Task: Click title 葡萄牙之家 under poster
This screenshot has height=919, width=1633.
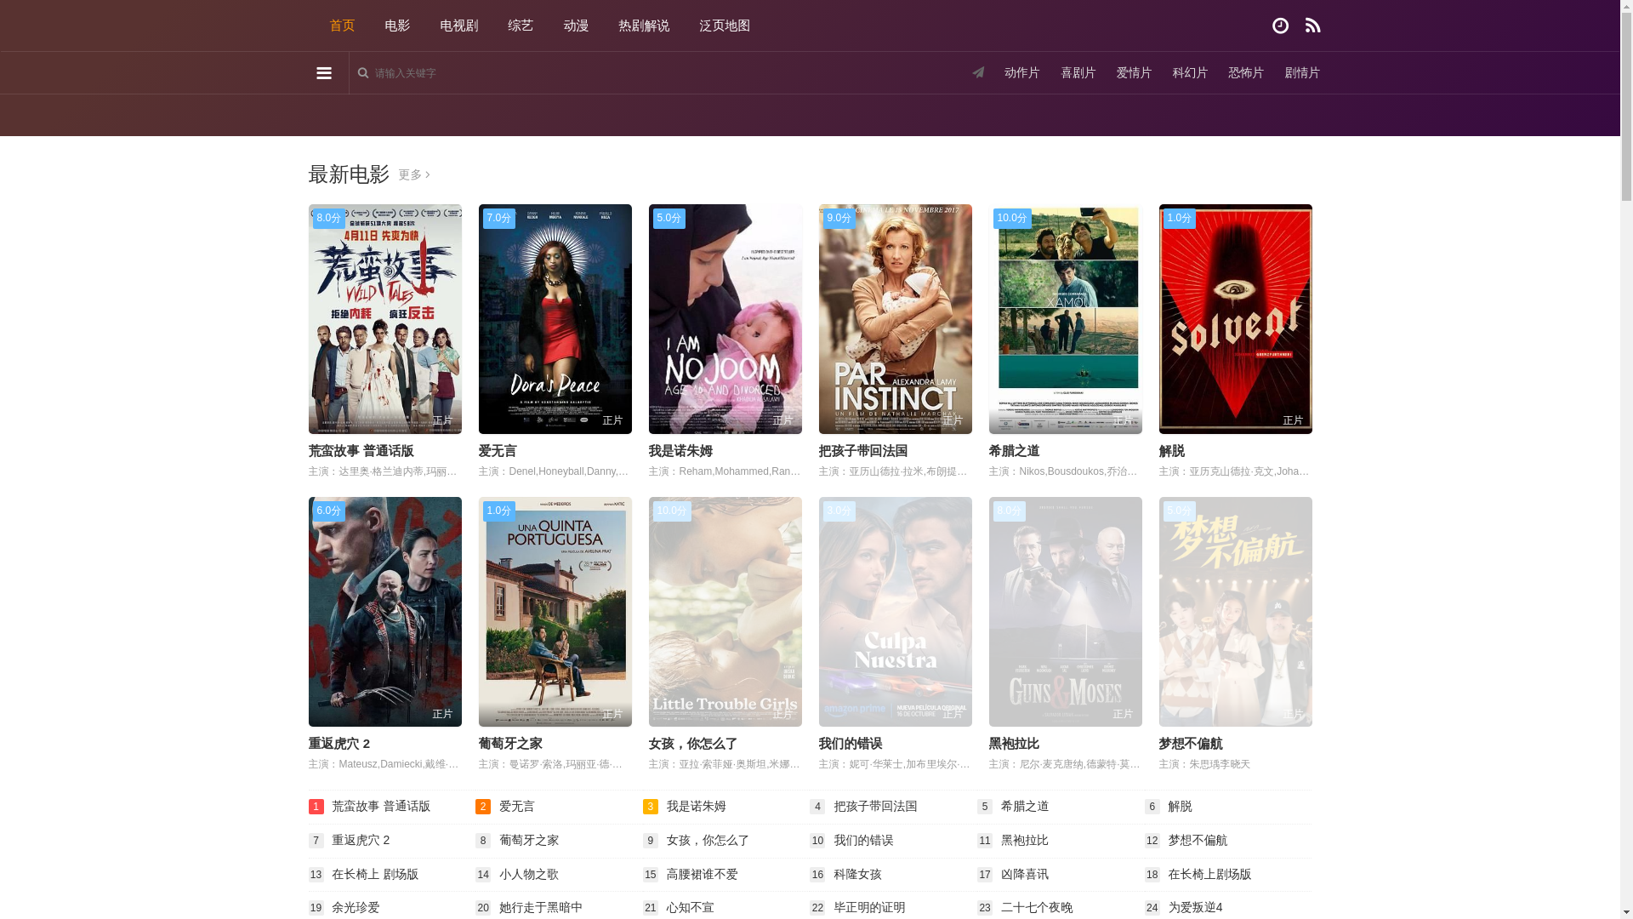Action: [x=510, y=744]
